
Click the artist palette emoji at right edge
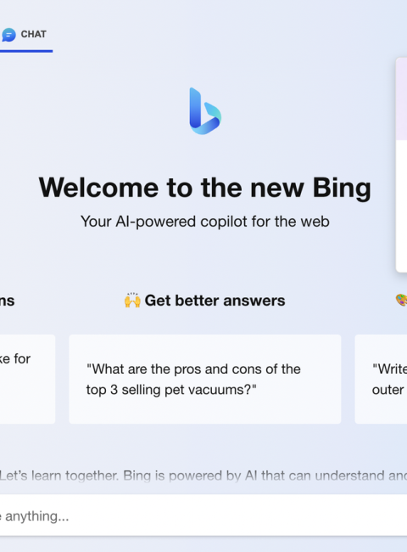401,301
